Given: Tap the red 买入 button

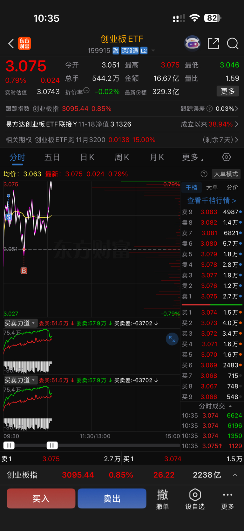Looking at the screenshot, I should (x=41, y=498).
